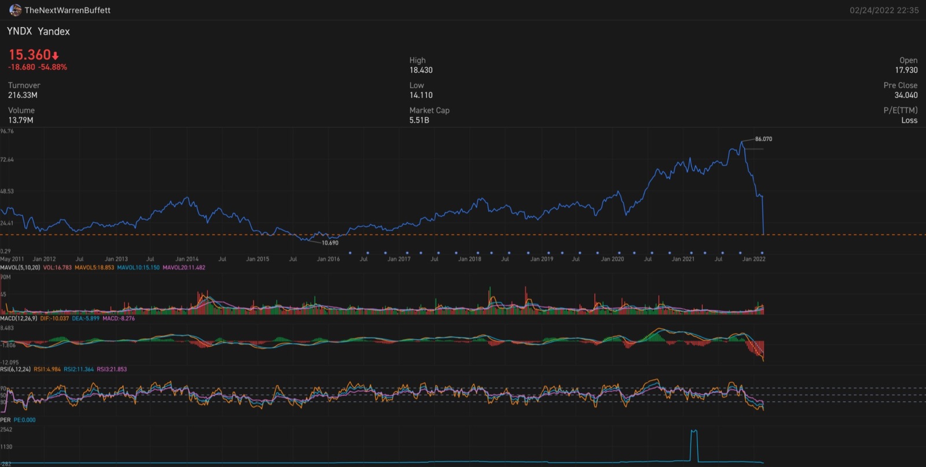Click the MAVOL5:18.853 legend entry

(x=94, y=268)
